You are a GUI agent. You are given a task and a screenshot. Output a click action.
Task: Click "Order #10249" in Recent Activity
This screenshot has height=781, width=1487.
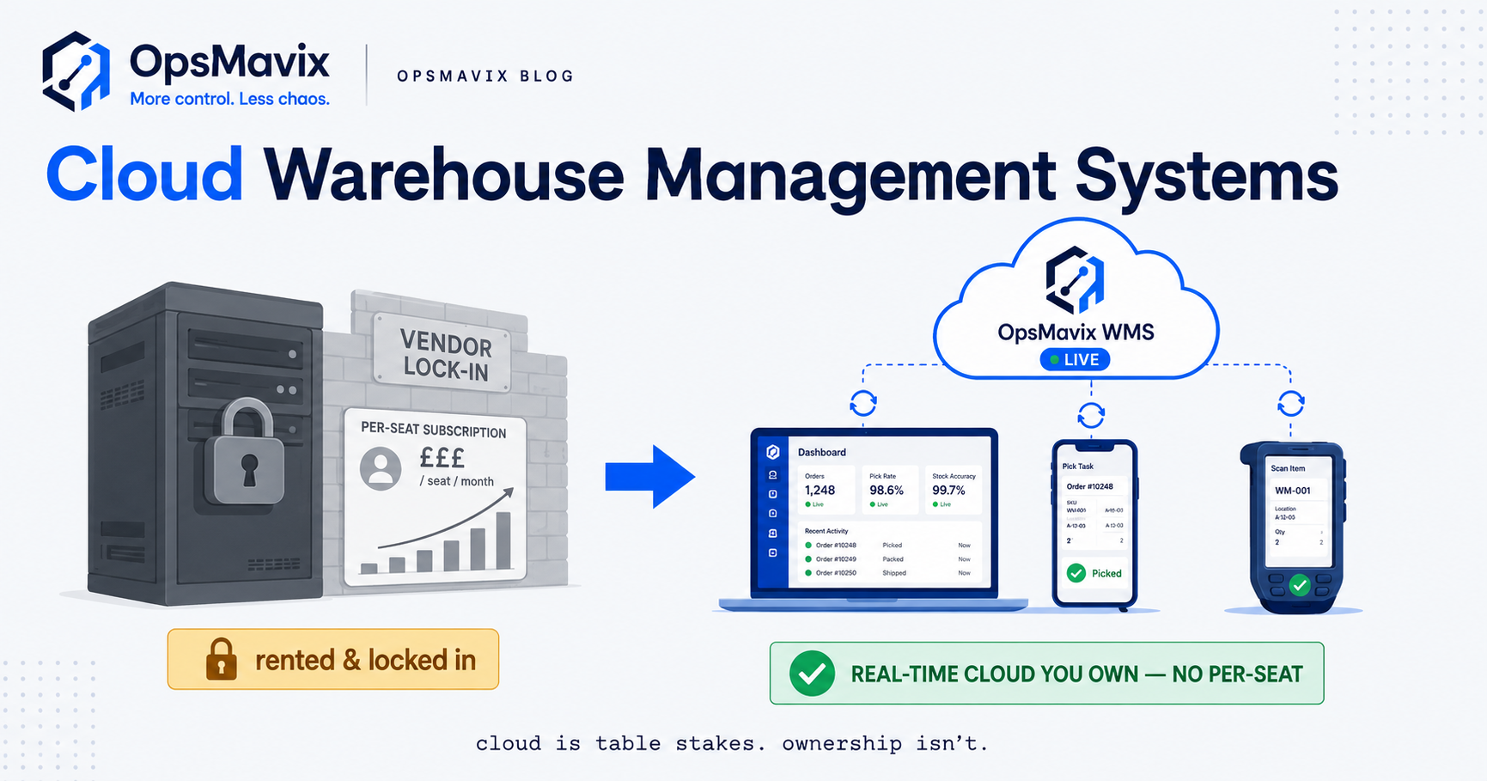836,559
